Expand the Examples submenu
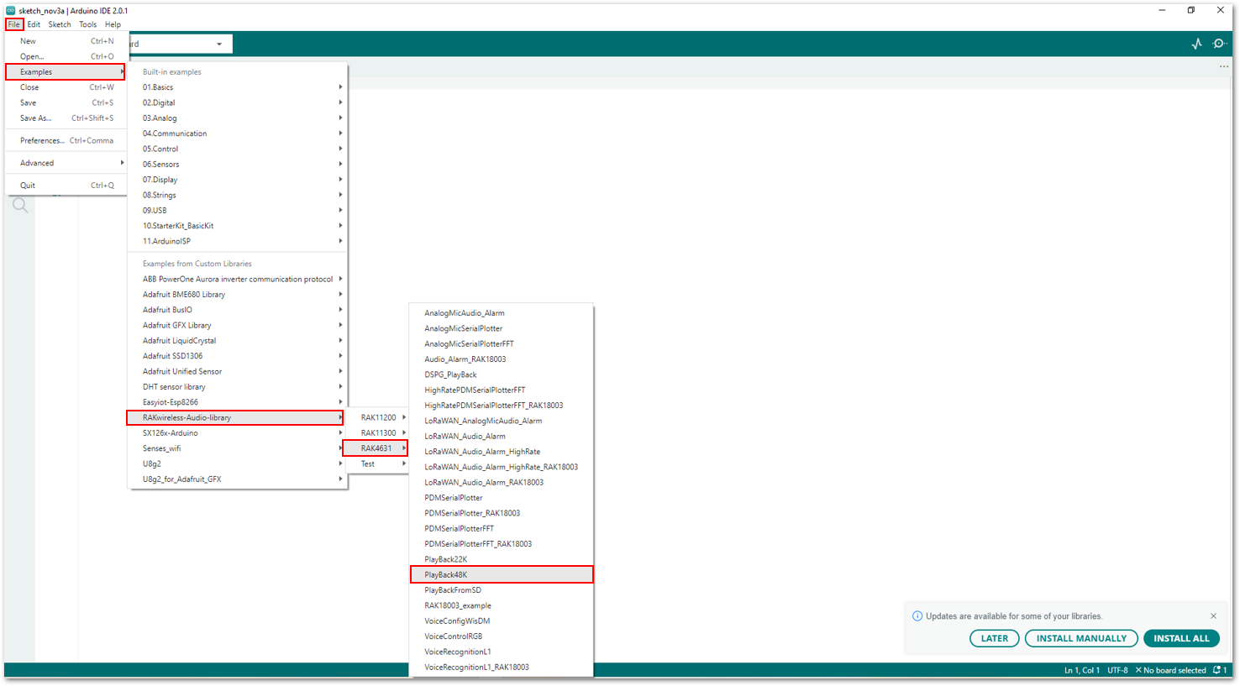This screenshot has width=1240, height=686. pos(66,72)
